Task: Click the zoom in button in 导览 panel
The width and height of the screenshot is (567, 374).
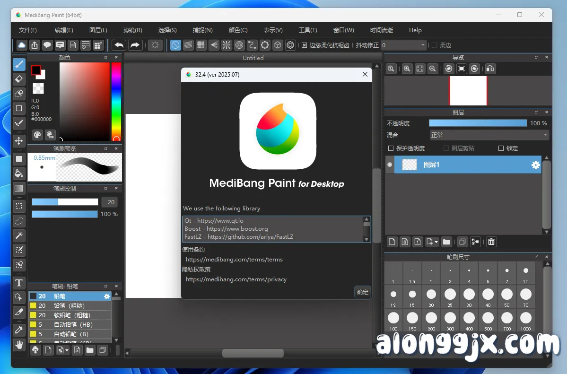Action: point(407,69)
